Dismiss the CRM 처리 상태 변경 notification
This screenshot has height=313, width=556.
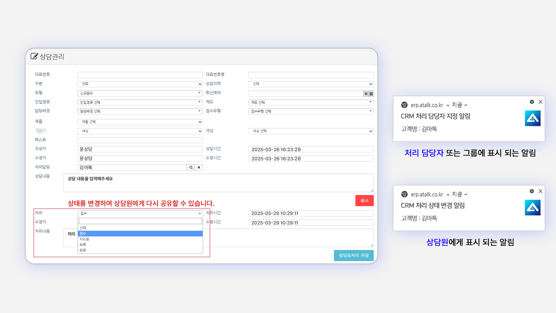[x=540, y=191]
